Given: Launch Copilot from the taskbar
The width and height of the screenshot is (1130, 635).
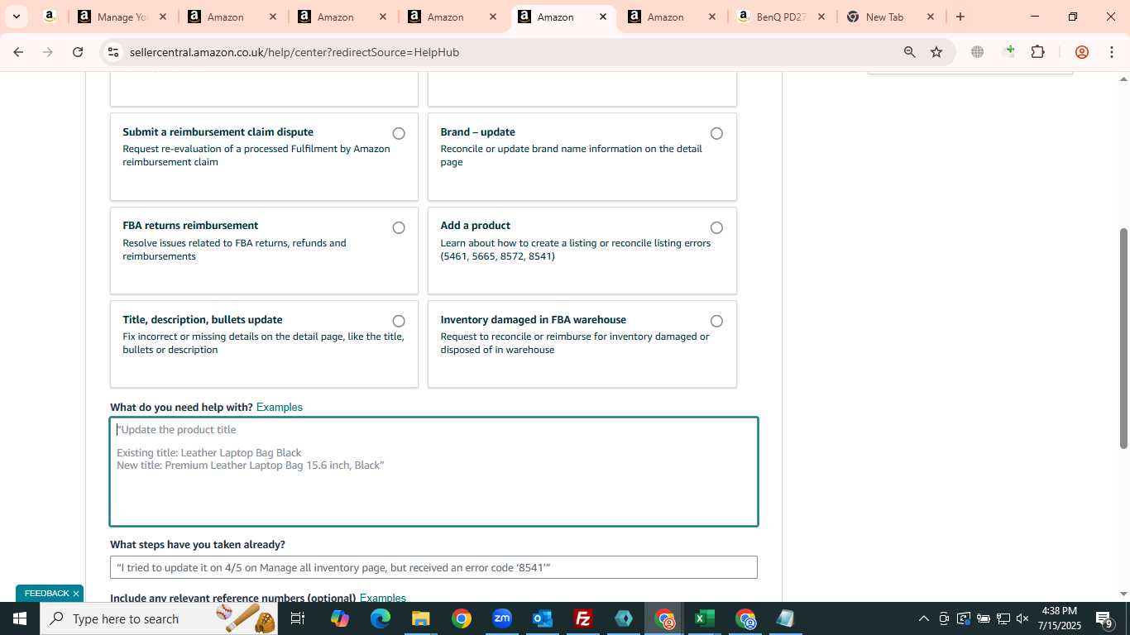Looking at the screenshot, I should 339,618.
